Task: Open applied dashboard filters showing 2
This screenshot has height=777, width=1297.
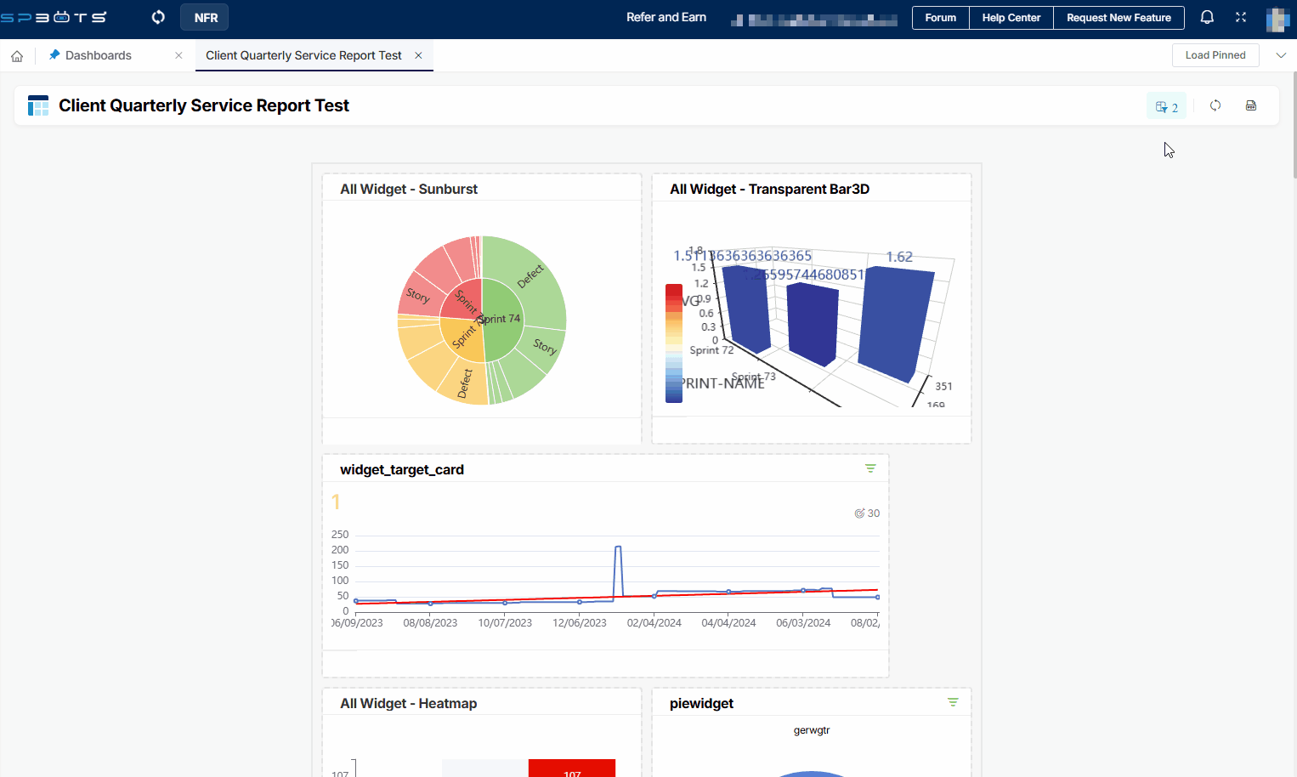Action: pyautogui.click(x=1166, y=106)
